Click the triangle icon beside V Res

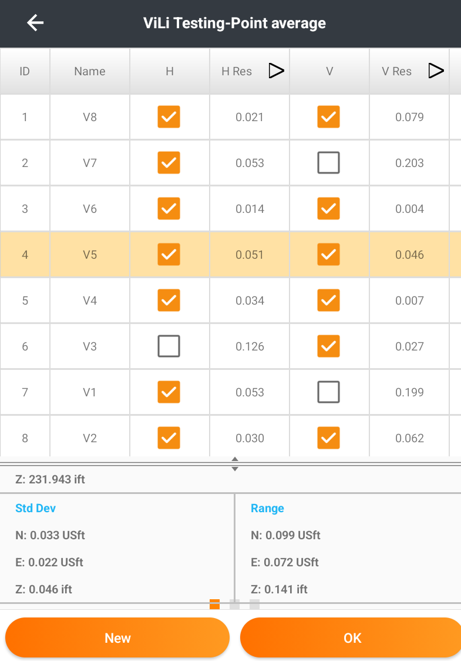click(436, 71)
